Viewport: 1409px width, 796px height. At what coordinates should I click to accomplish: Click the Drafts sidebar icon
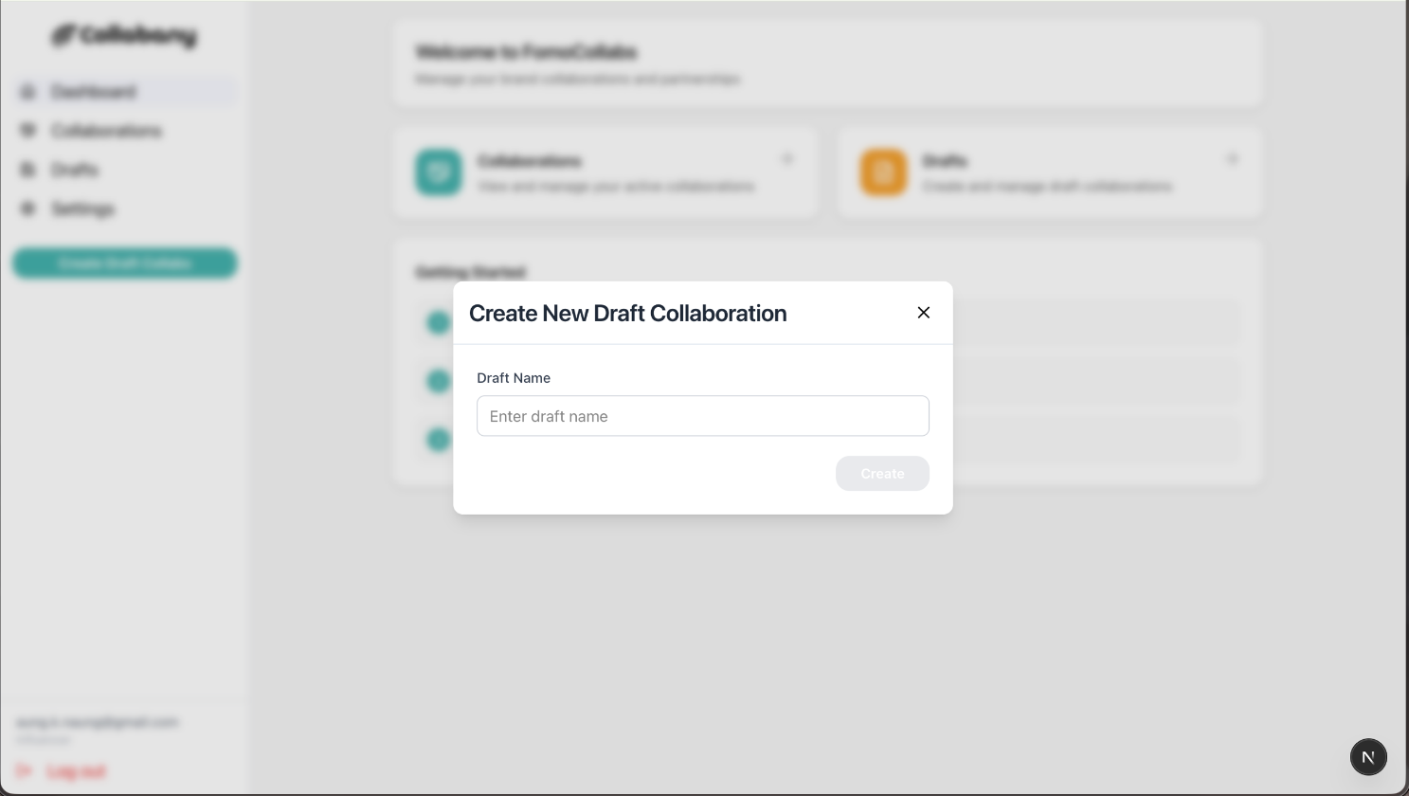(x=27, y=170)
